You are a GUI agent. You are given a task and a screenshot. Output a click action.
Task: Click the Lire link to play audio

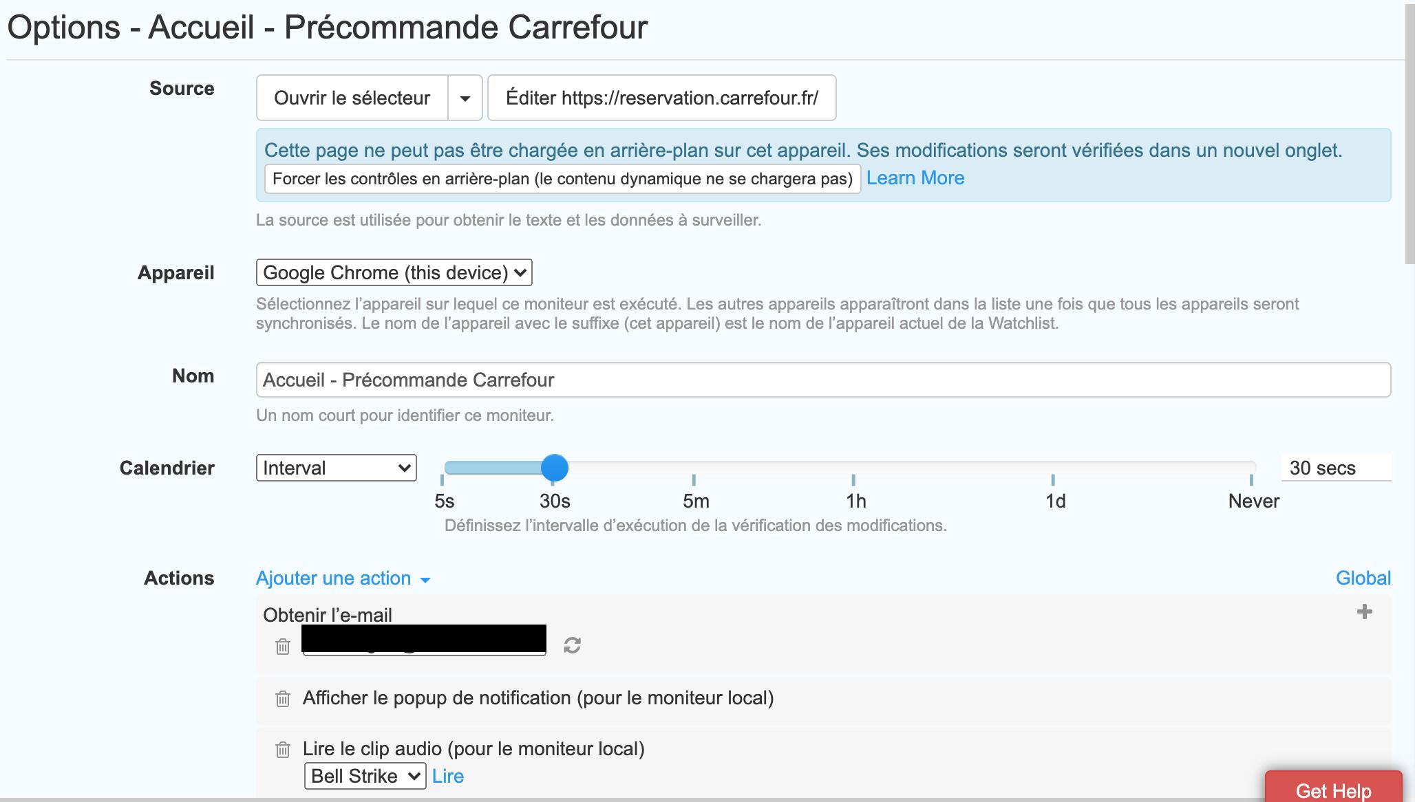448,776
